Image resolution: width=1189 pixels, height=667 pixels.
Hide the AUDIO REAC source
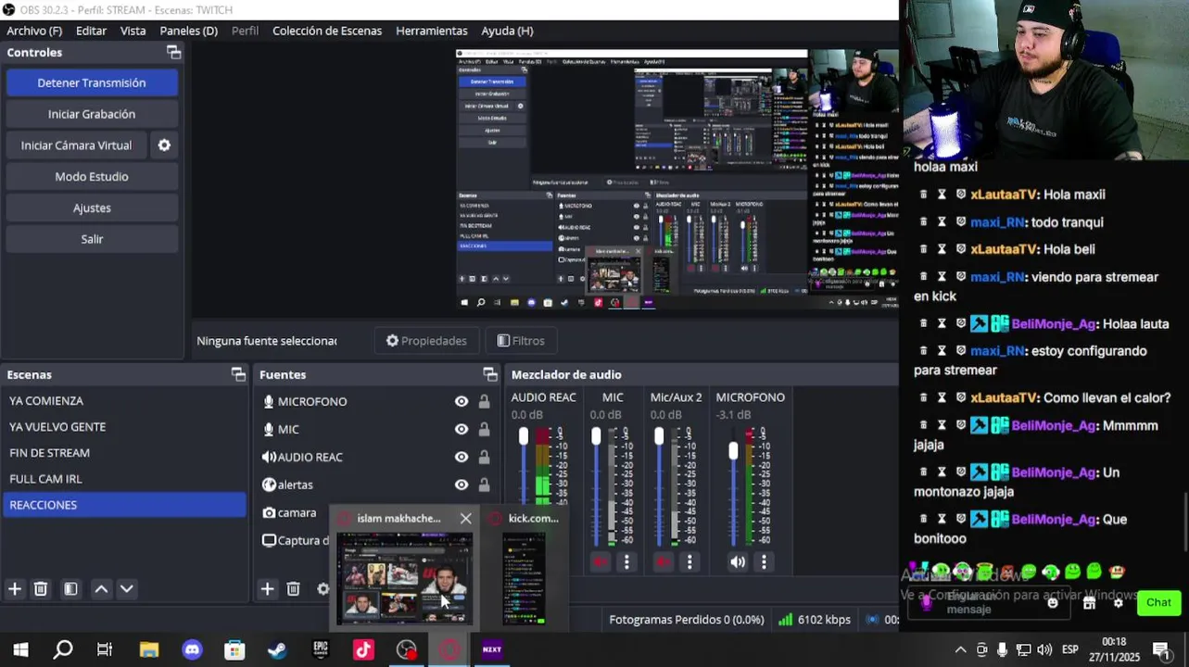462,457
